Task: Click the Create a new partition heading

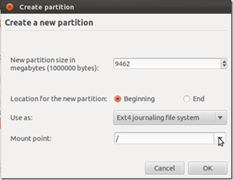Action: pyautogui.click(x=49, y=23)
